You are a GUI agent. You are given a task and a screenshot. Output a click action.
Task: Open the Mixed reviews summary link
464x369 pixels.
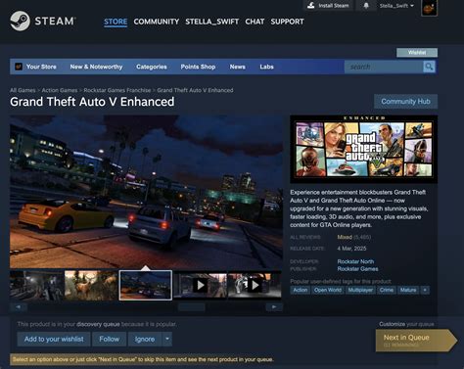345,237
